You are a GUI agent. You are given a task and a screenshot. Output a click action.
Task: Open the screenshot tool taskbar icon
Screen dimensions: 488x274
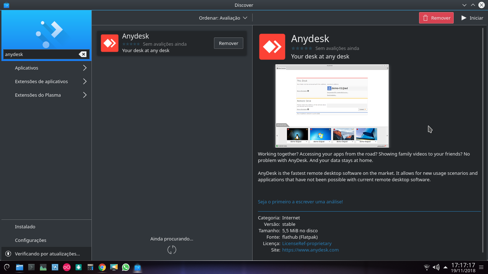click(x=114, y=267)
